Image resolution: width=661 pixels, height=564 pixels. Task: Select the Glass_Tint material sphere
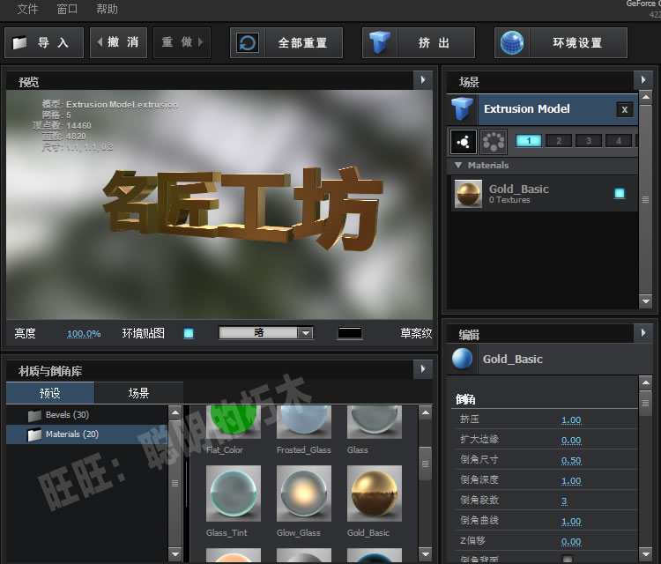coord(234,493)
